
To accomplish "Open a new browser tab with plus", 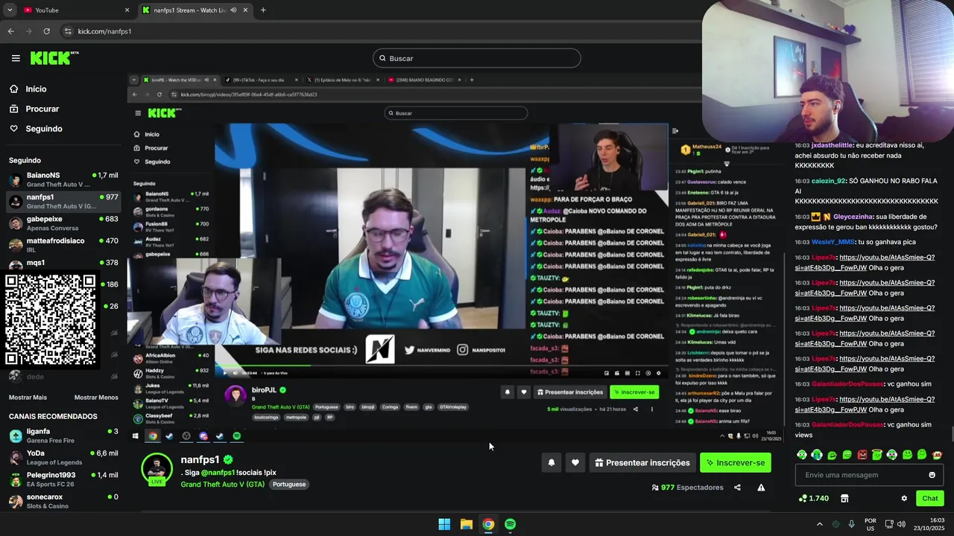I will (263, 10).
